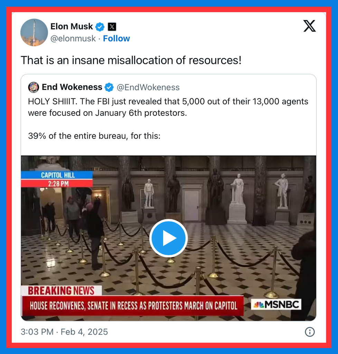This screenshot has width=338, height=354.
Task: Click the X logo in the corner
Action: pyautogui.click(x=309, y=26)
